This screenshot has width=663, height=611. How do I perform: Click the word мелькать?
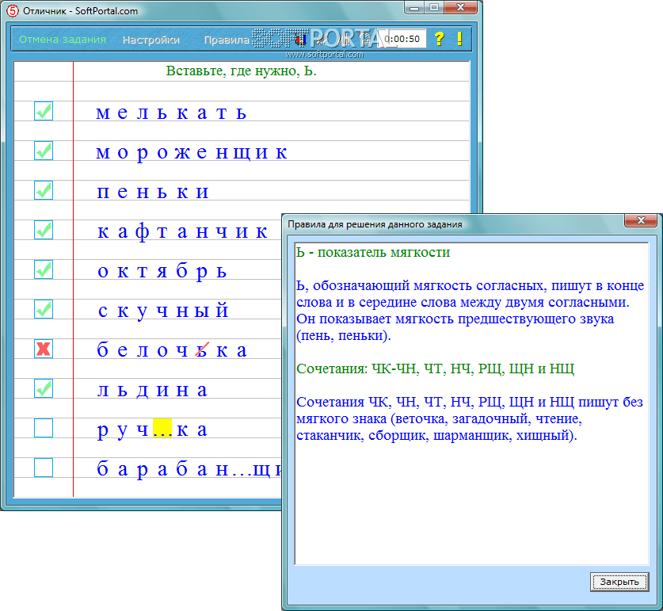point(171,113)
